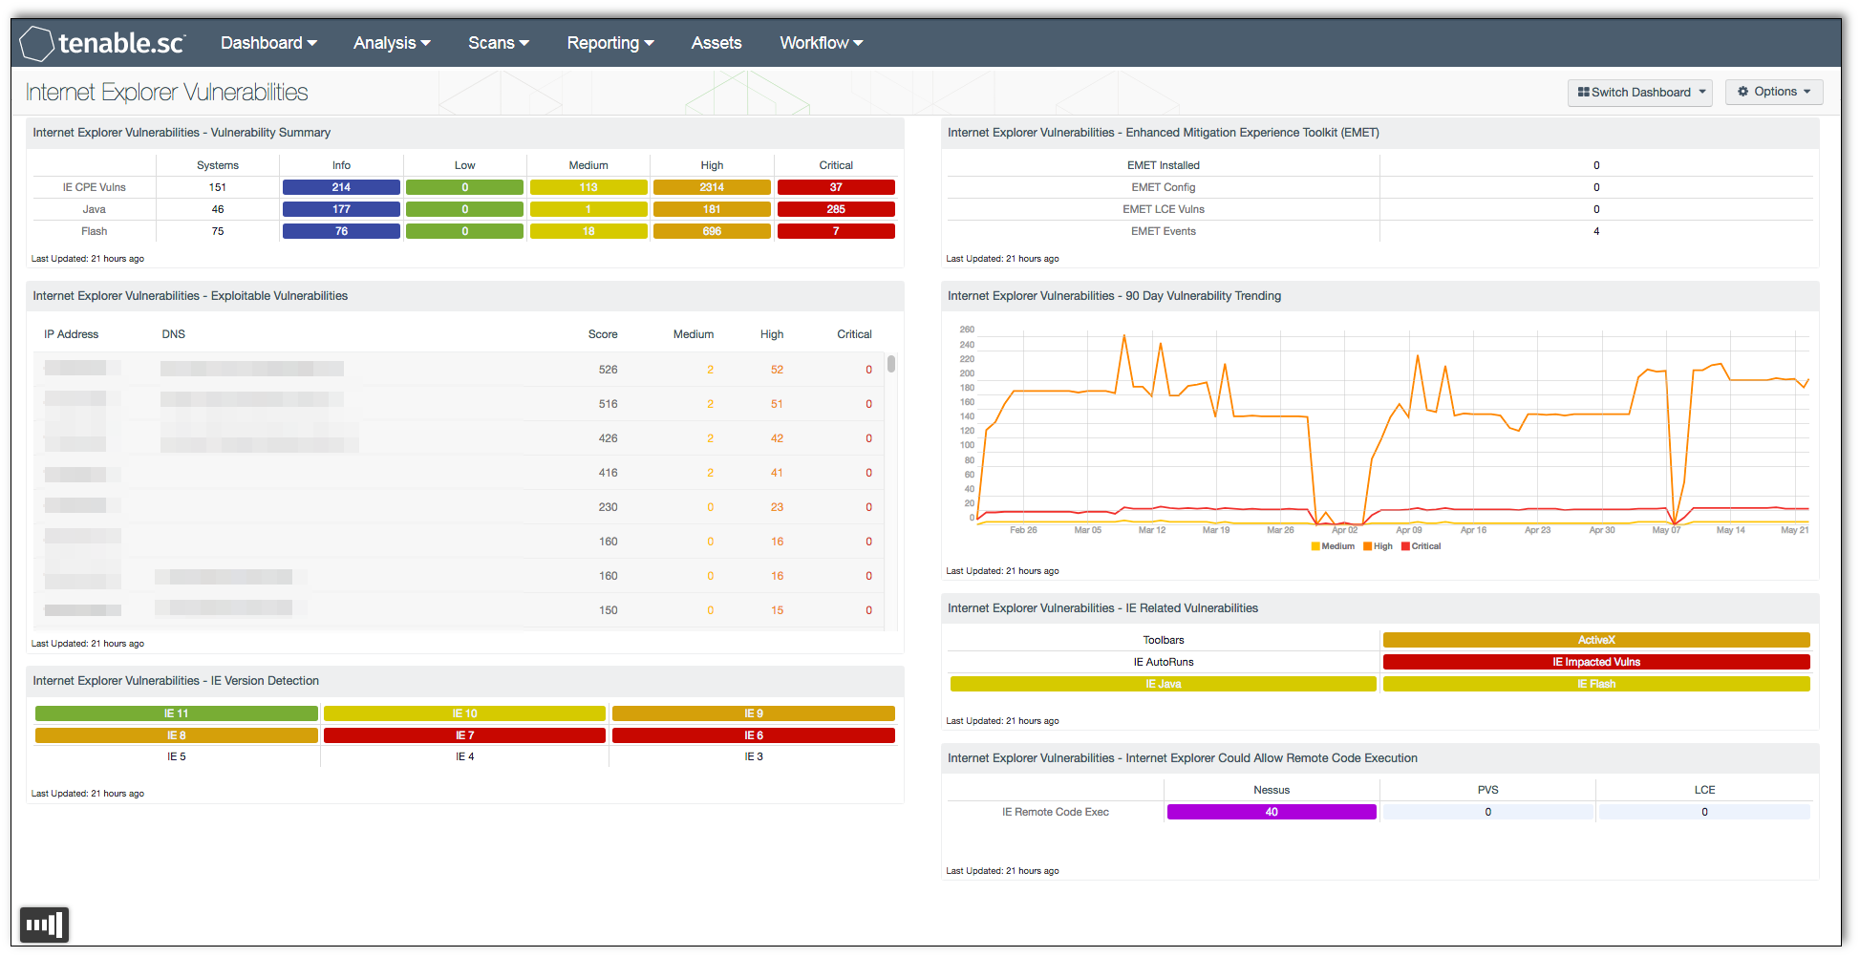The width and height of the screenshot is (1860, 957).
Task: Click the 90 Day Vulnerability Trending title
Action: coord(1114,296)
